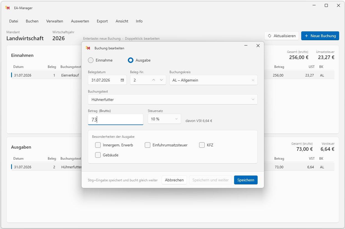Viewport: 345px width, 229px height.
Task: Open the Ansicht menu
Action: point(122,21)
